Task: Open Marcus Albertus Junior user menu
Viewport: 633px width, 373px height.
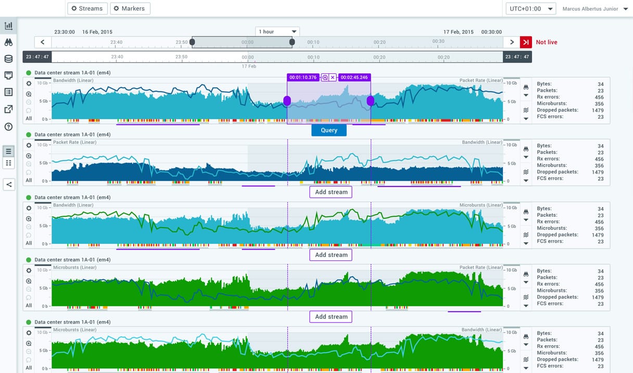Action: point(596,9)
